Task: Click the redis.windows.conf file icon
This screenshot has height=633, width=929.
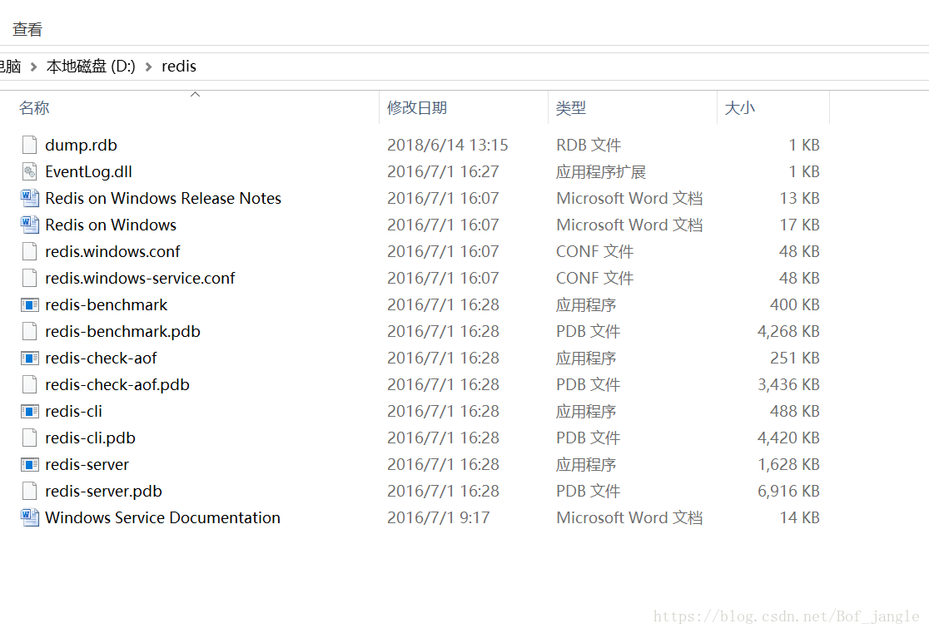Action: [x=30, y=252]
